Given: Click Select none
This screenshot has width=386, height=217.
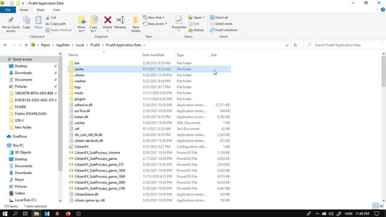Looking at the screenshot, I should tap(221, 24).
